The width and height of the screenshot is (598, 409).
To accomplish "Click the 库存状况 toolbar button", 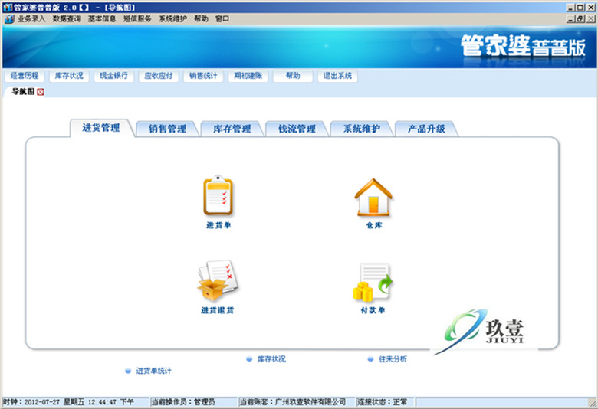I will coord(69,76).
